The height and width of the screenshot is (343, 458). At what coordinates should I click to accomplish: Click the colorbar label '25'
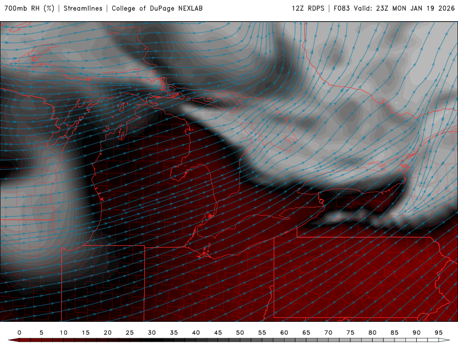[x=130, y=333]
